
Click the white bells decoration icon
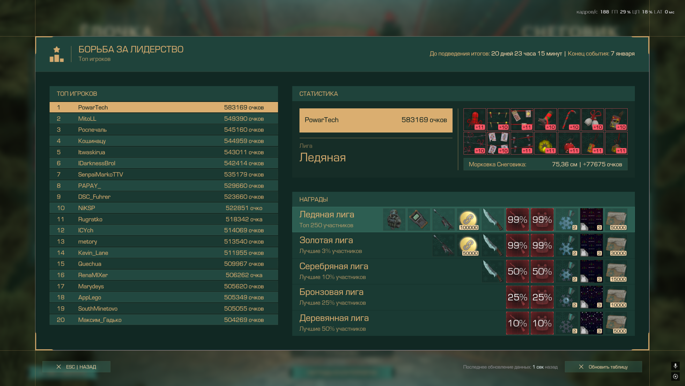[x=593, y=120]
